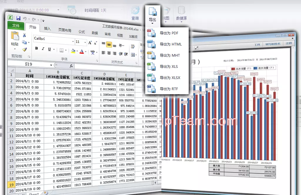Click the 查询 query refresh icon
The width and height of the screenshot is (301, 195).
tap(135, 10)
